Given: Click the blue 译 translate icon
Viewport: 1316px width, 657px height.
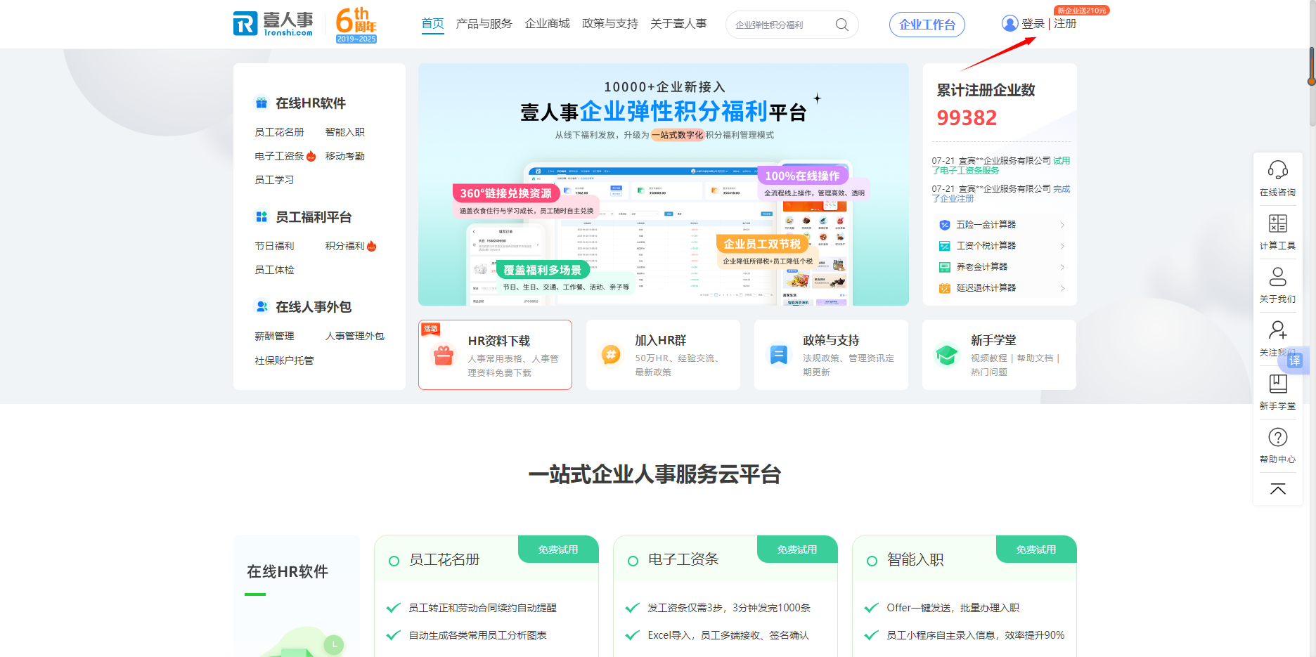Looking at the screenshot, I should (1295, 360).
